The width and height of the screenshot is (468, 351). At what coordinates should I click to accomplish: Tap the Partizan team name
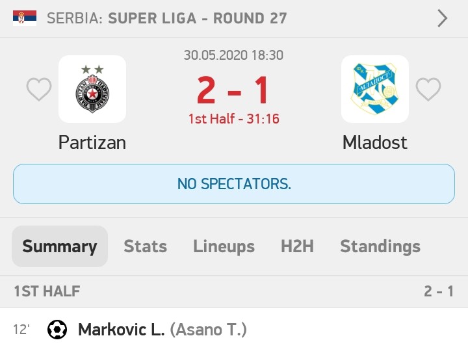92,142
